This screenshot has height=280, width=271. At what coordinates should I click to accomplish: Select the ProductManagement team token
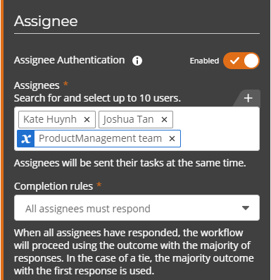(x=99, y=139)
